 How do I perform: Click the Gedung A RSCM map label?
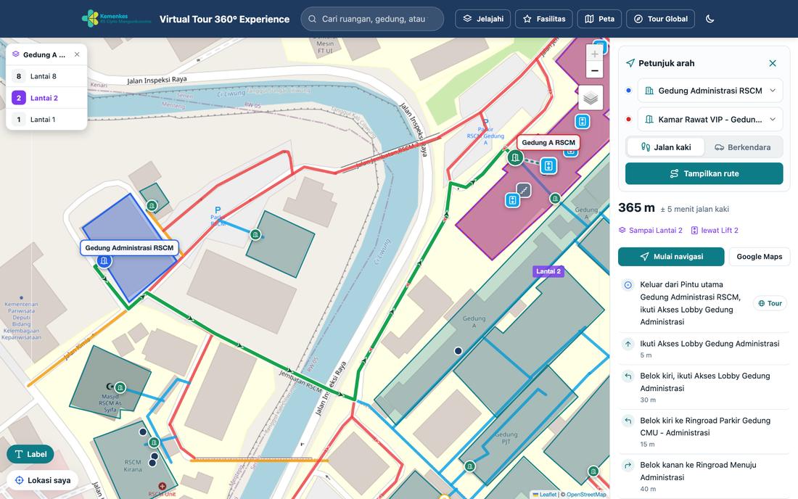pyautogui.click(x=548, y=142)
